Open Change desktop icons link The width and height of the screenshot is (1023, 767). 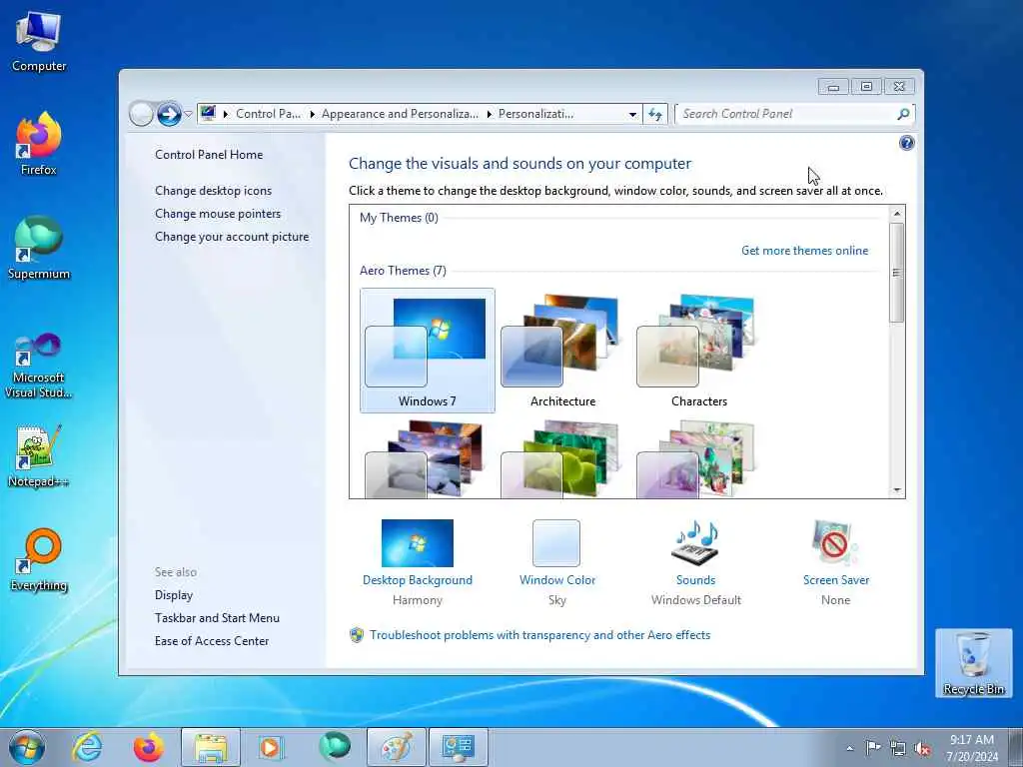[x=214, y=191]
